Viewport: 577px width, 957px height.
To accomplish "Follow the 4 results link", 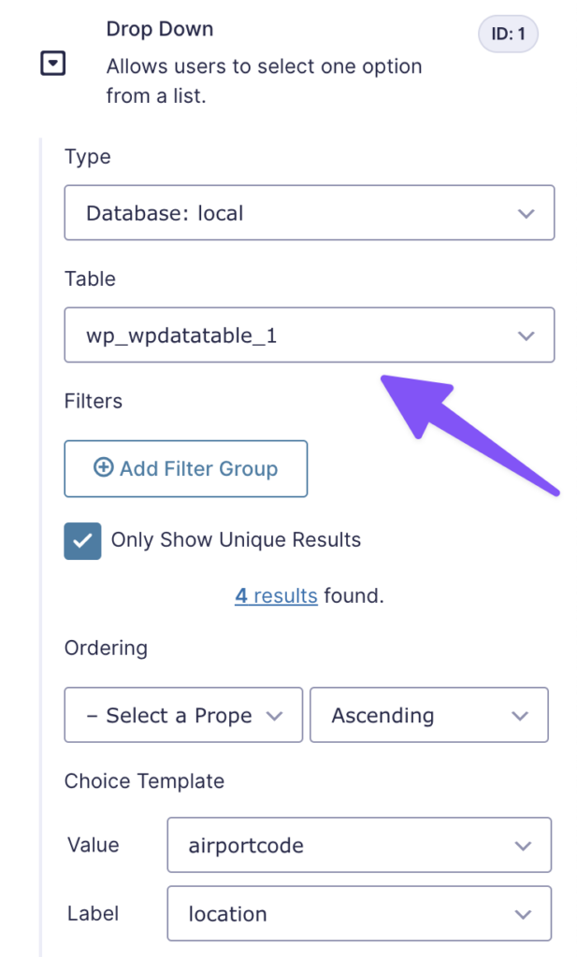I will pos(276,595).
